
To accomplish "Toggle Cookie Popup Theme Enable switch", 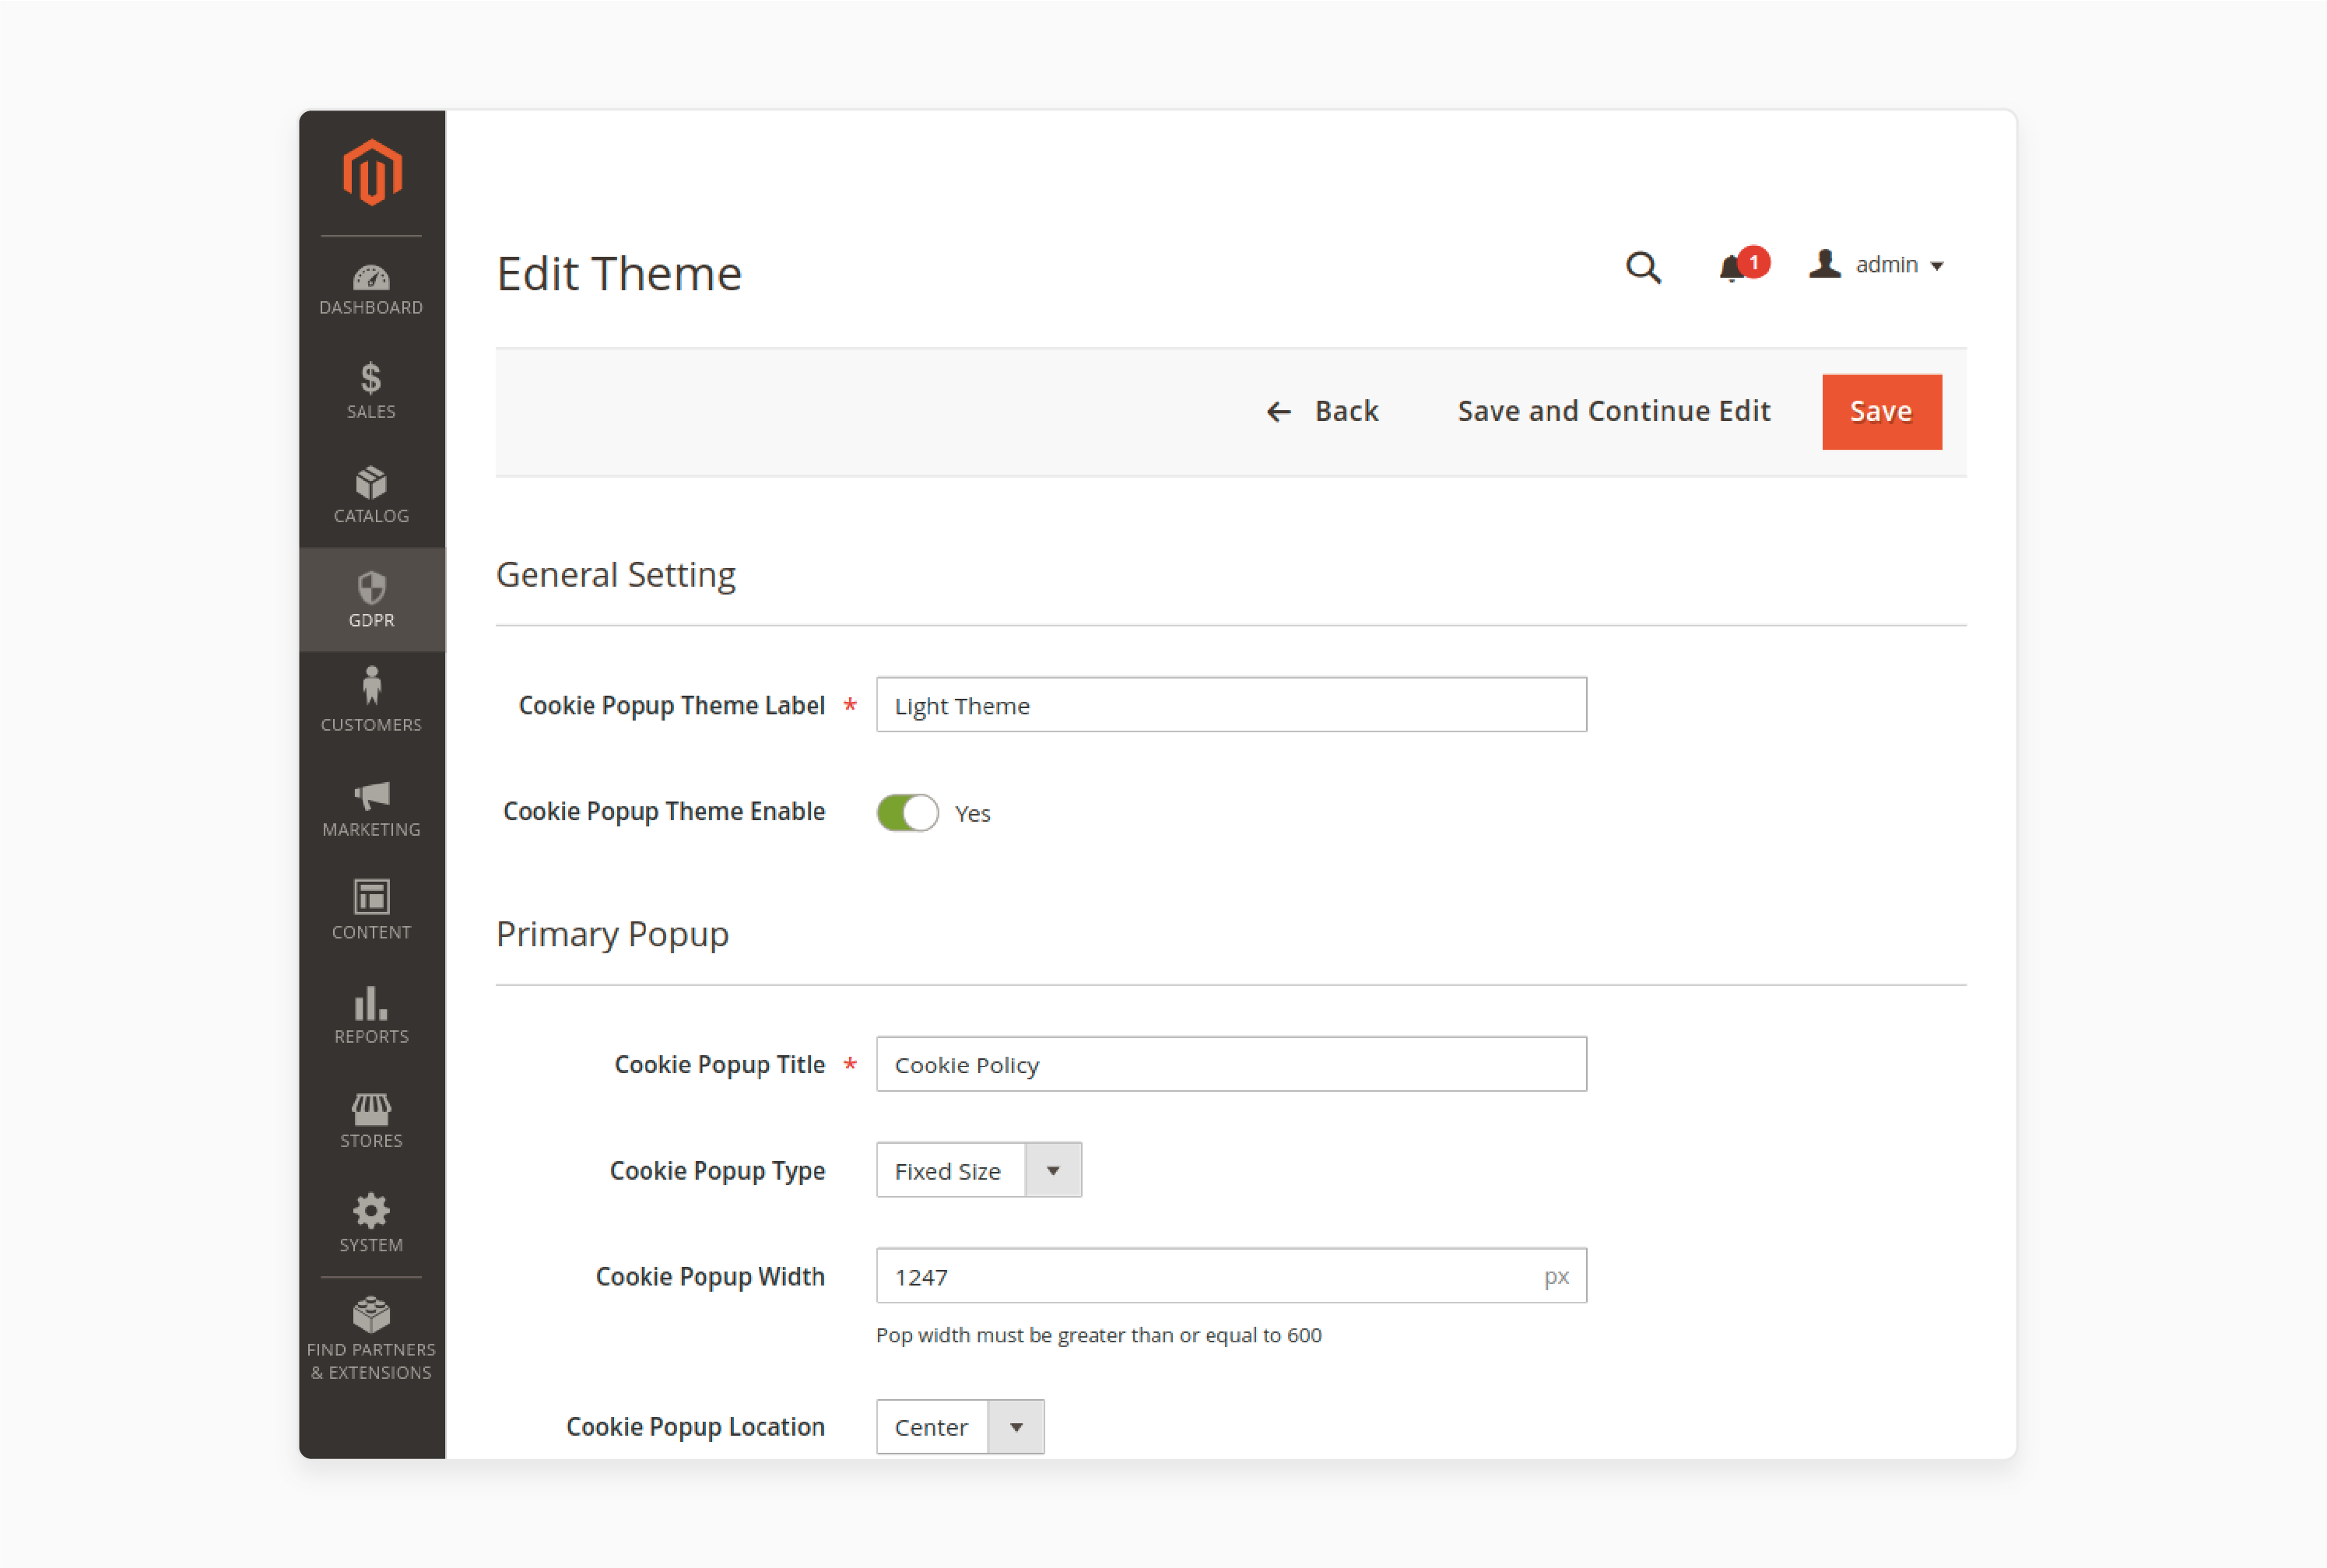I will pyautogui.click(x=907, y=813).
